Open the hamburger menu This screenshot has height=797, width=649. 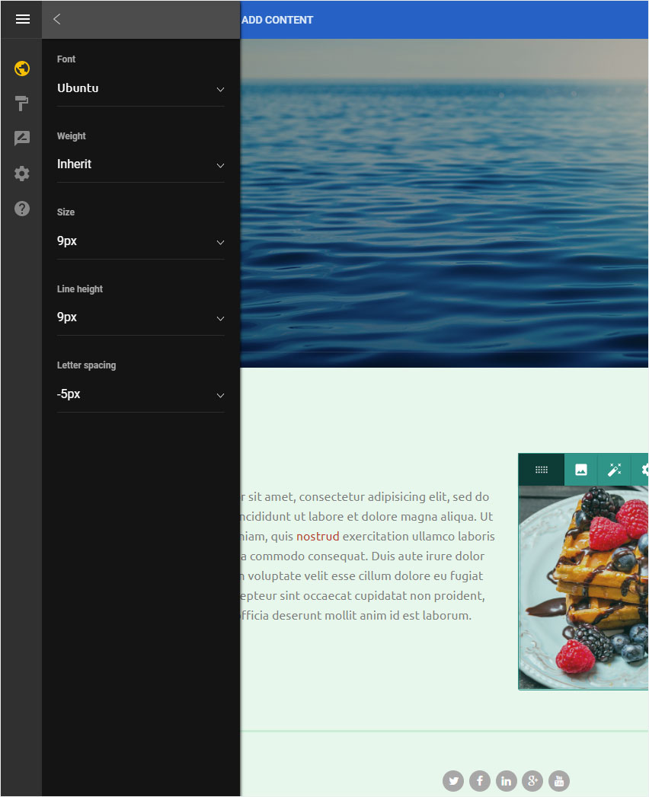[22, 19]
